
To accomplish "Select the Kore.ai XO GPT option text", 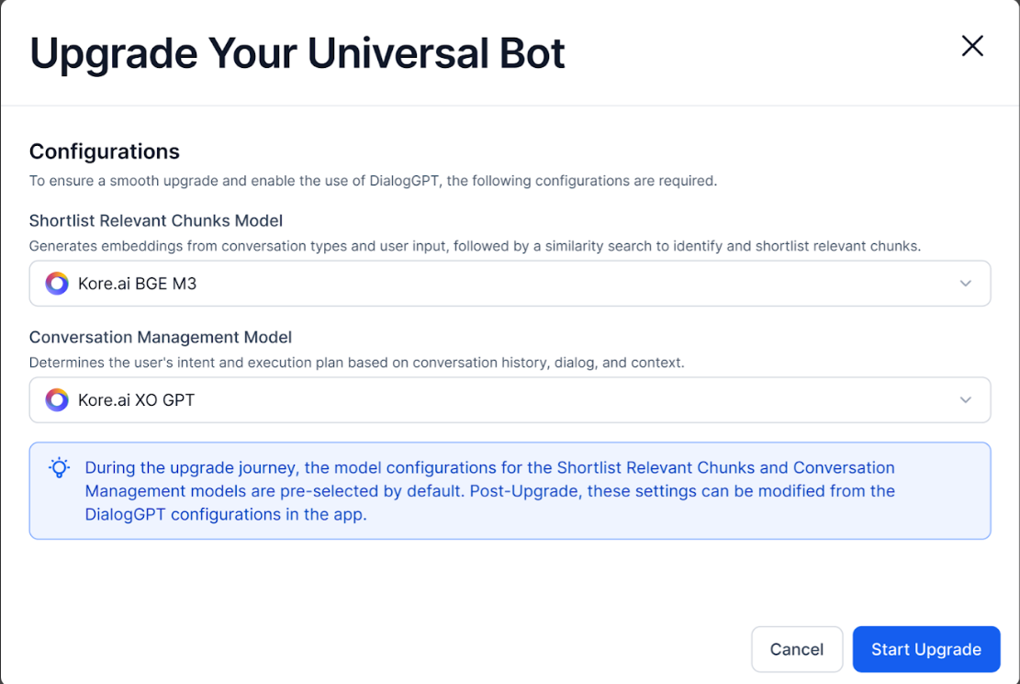I will (136, 400).
